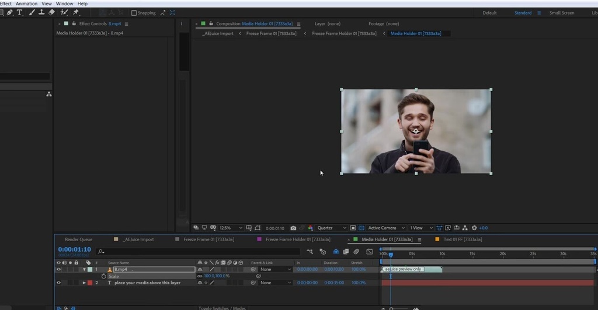Viewport: 598px width, 310px height.
Task: Select the Type tool
Action: coord(19,13)
